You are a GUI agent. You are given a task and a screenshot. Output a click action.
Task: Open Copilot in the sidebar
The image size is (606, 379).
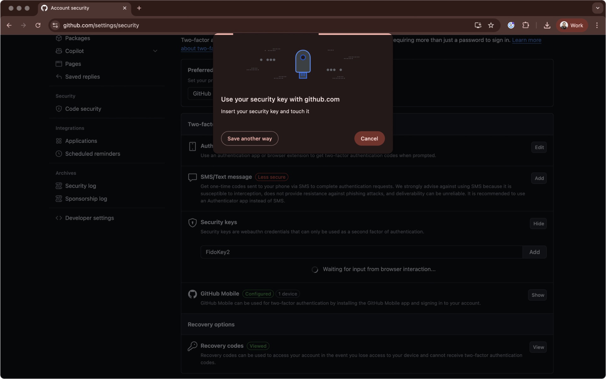[x=74, y=51]
